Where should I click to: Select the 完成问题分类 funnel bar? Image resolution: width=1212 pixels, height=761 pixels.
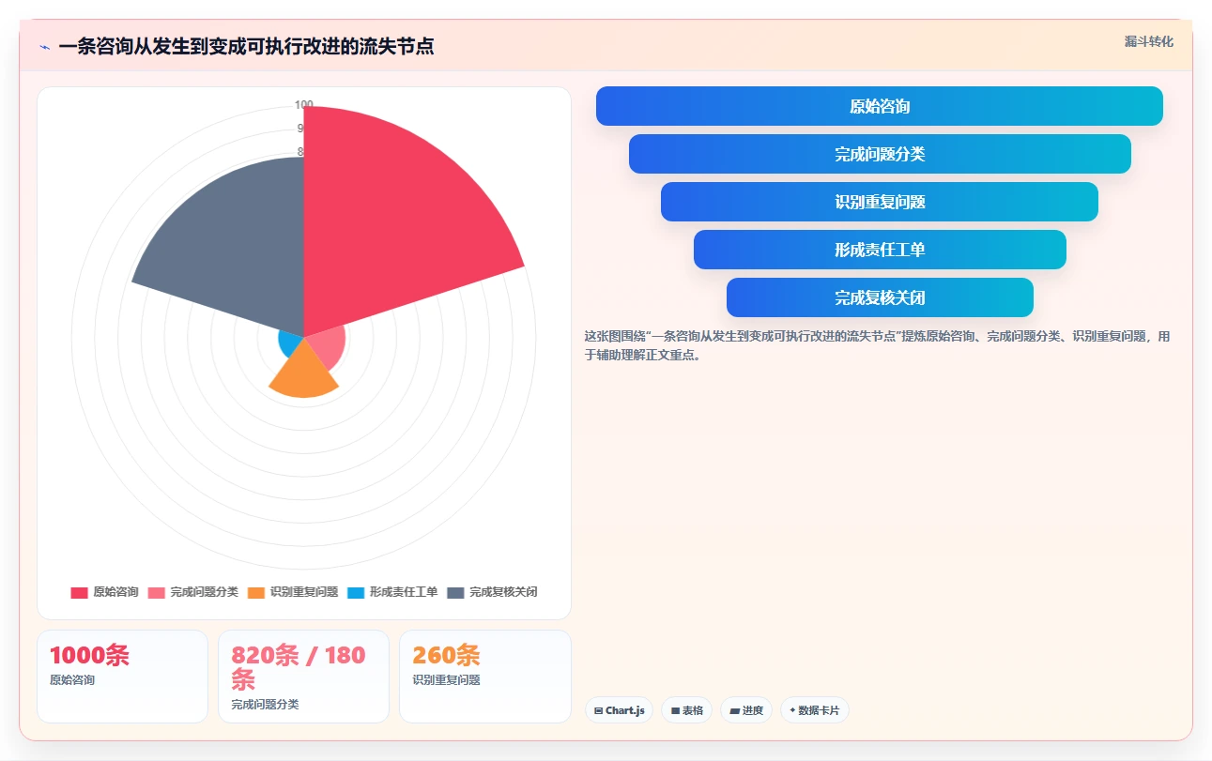880,154
